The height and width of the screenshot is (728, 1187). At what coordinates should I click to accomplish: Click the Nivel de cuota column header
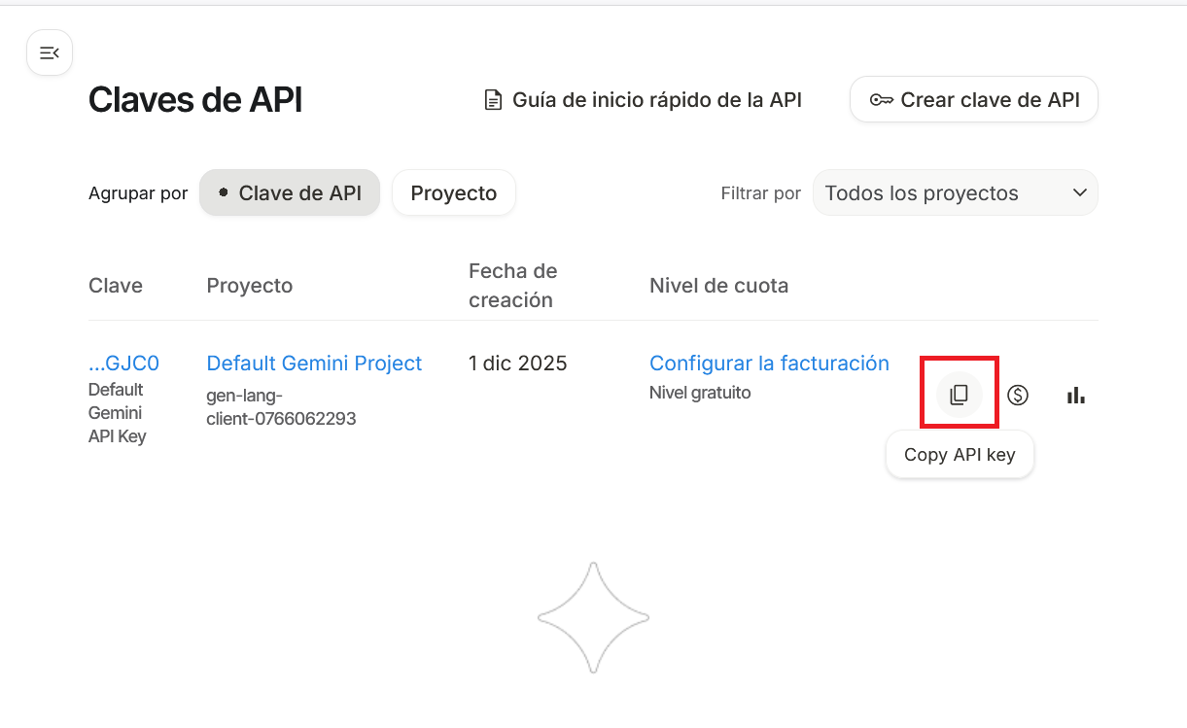coord(718,286)
